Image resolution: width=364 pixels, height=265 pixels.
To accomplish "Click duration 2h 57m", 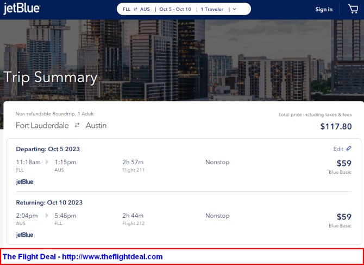I will [133, 162].
